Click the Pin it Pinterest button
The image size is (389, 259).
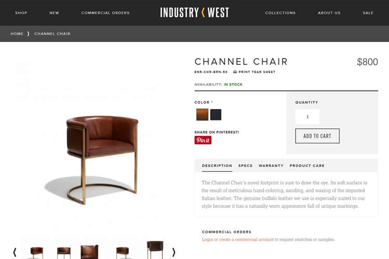(203, 140)
